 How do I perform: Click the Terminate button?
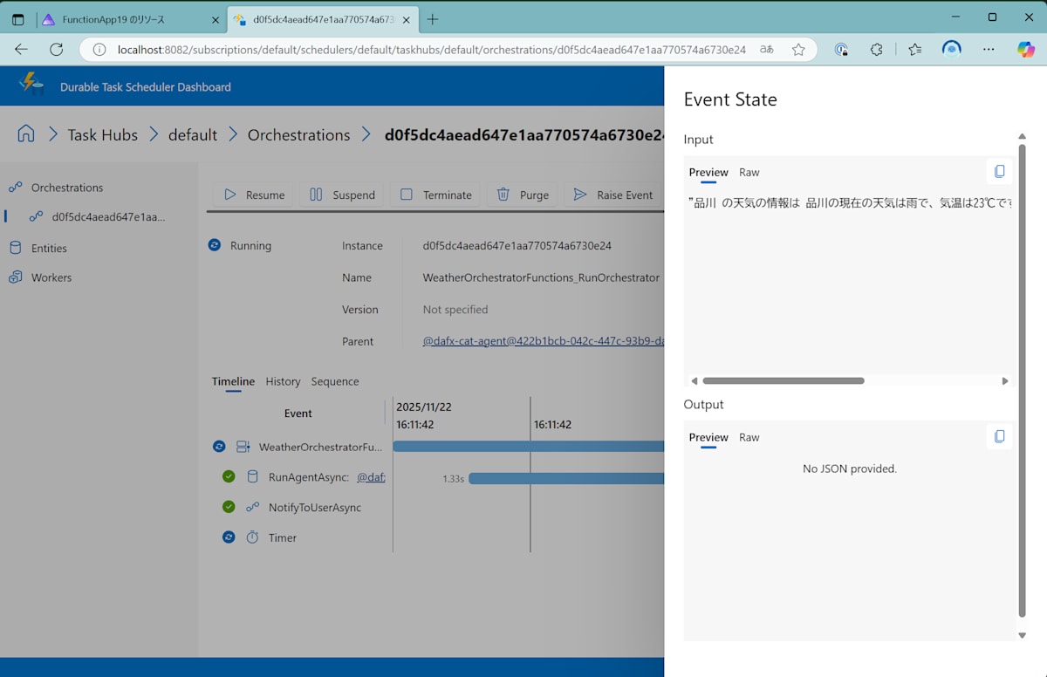tap(435, 195)
